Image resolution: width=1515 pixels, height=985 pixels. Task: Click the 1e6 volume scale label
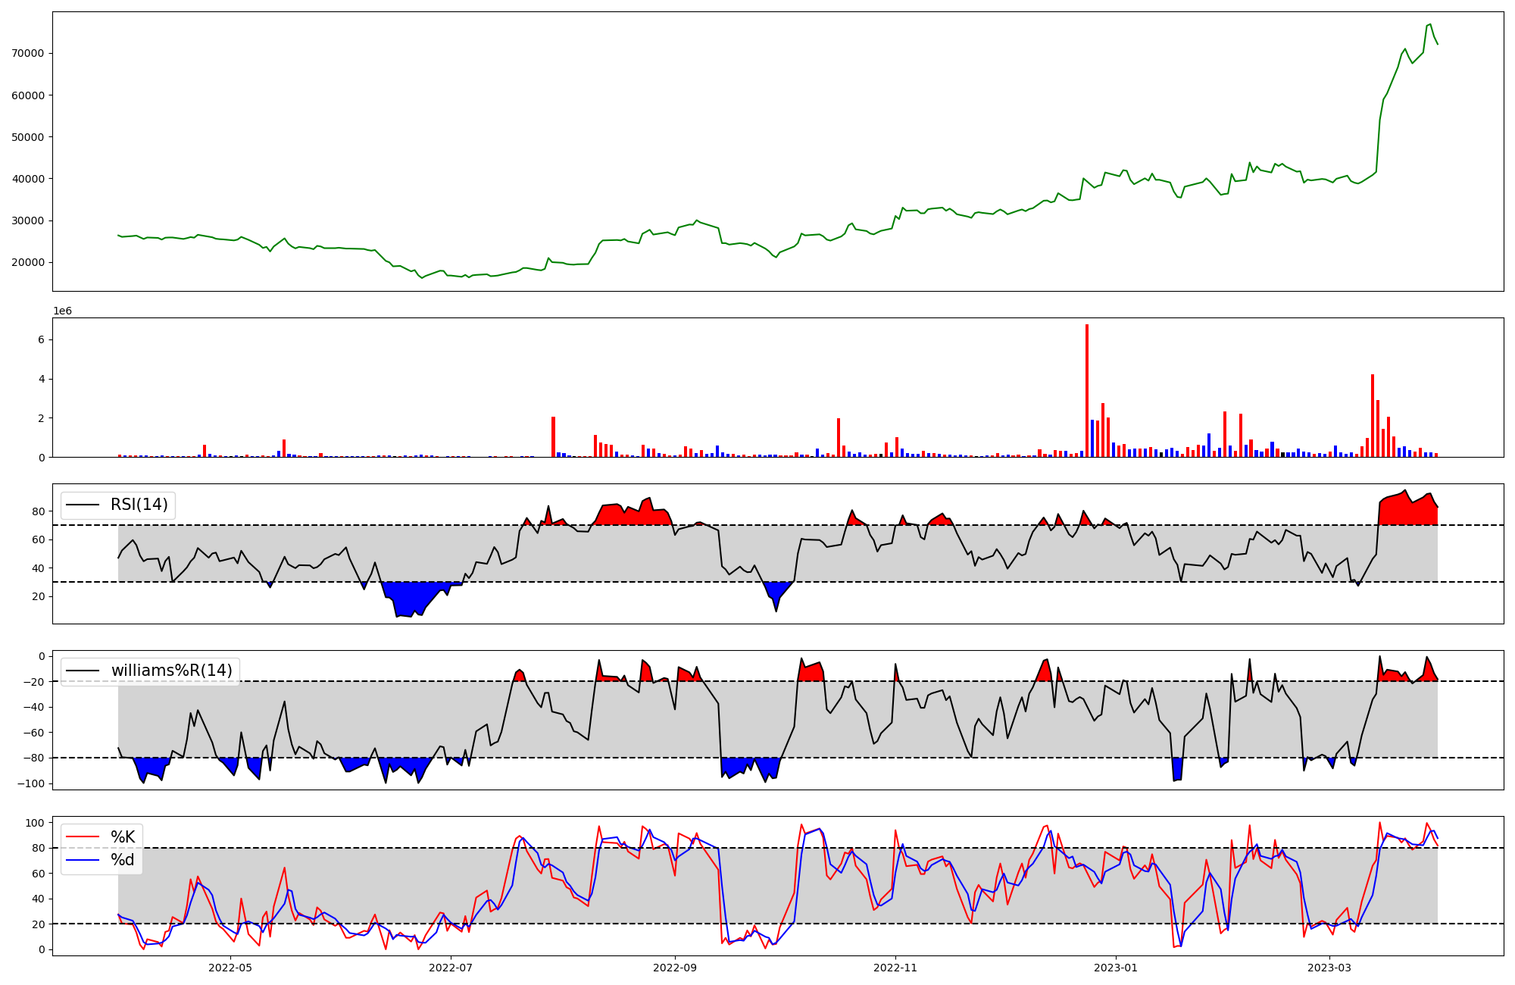click(x=62, y=311)
